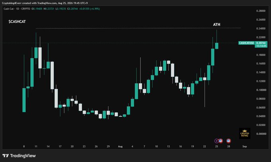
Task: Click date 7 on the time axis
Action: point(144,146)
